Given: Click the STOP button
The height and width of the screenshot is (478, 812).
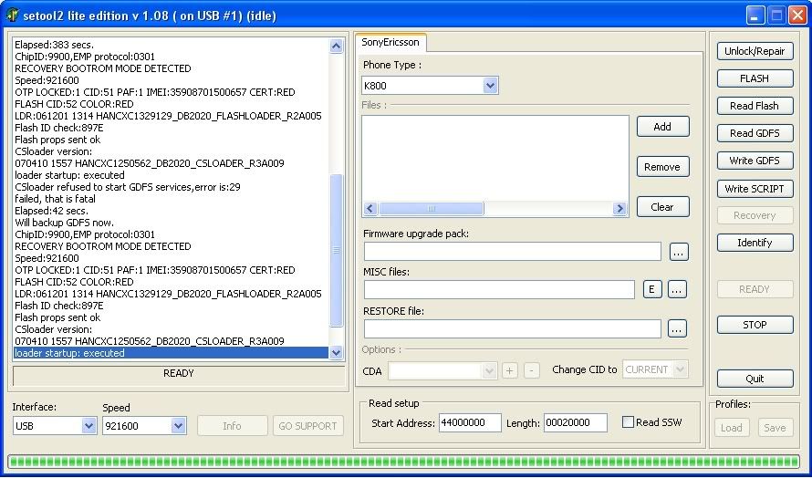Looking at the screenshot, I should 755,325.
